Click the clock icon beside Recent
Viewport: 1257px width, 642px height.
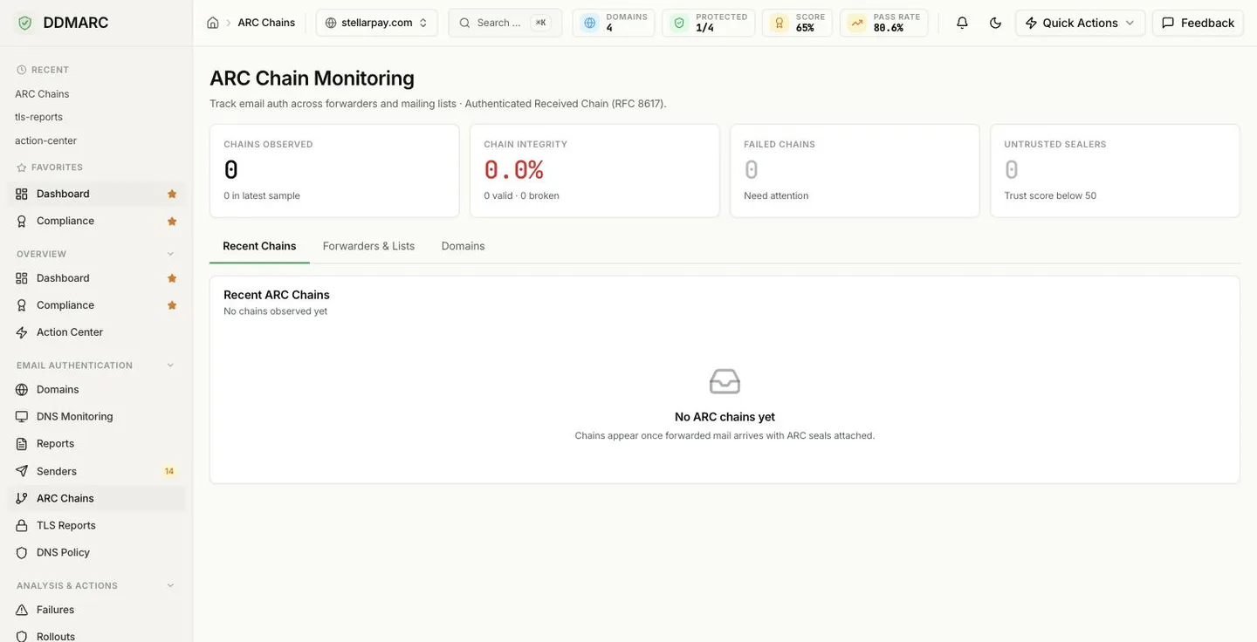(x=22, y=70)
